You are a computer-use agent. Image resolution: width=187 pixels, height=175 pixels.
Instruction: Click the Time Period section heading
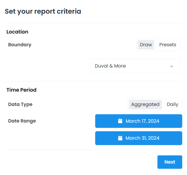(21, 90)
